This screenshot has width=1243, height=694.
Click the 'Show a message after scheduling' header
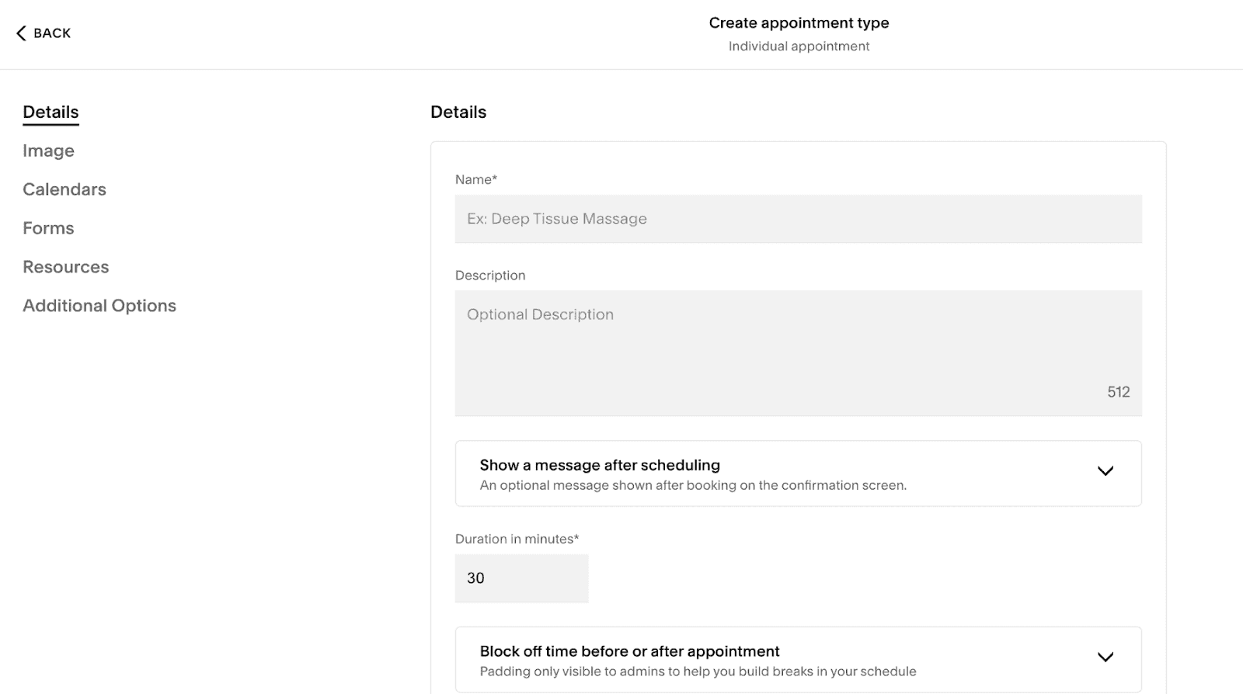[x=599, y=464]
